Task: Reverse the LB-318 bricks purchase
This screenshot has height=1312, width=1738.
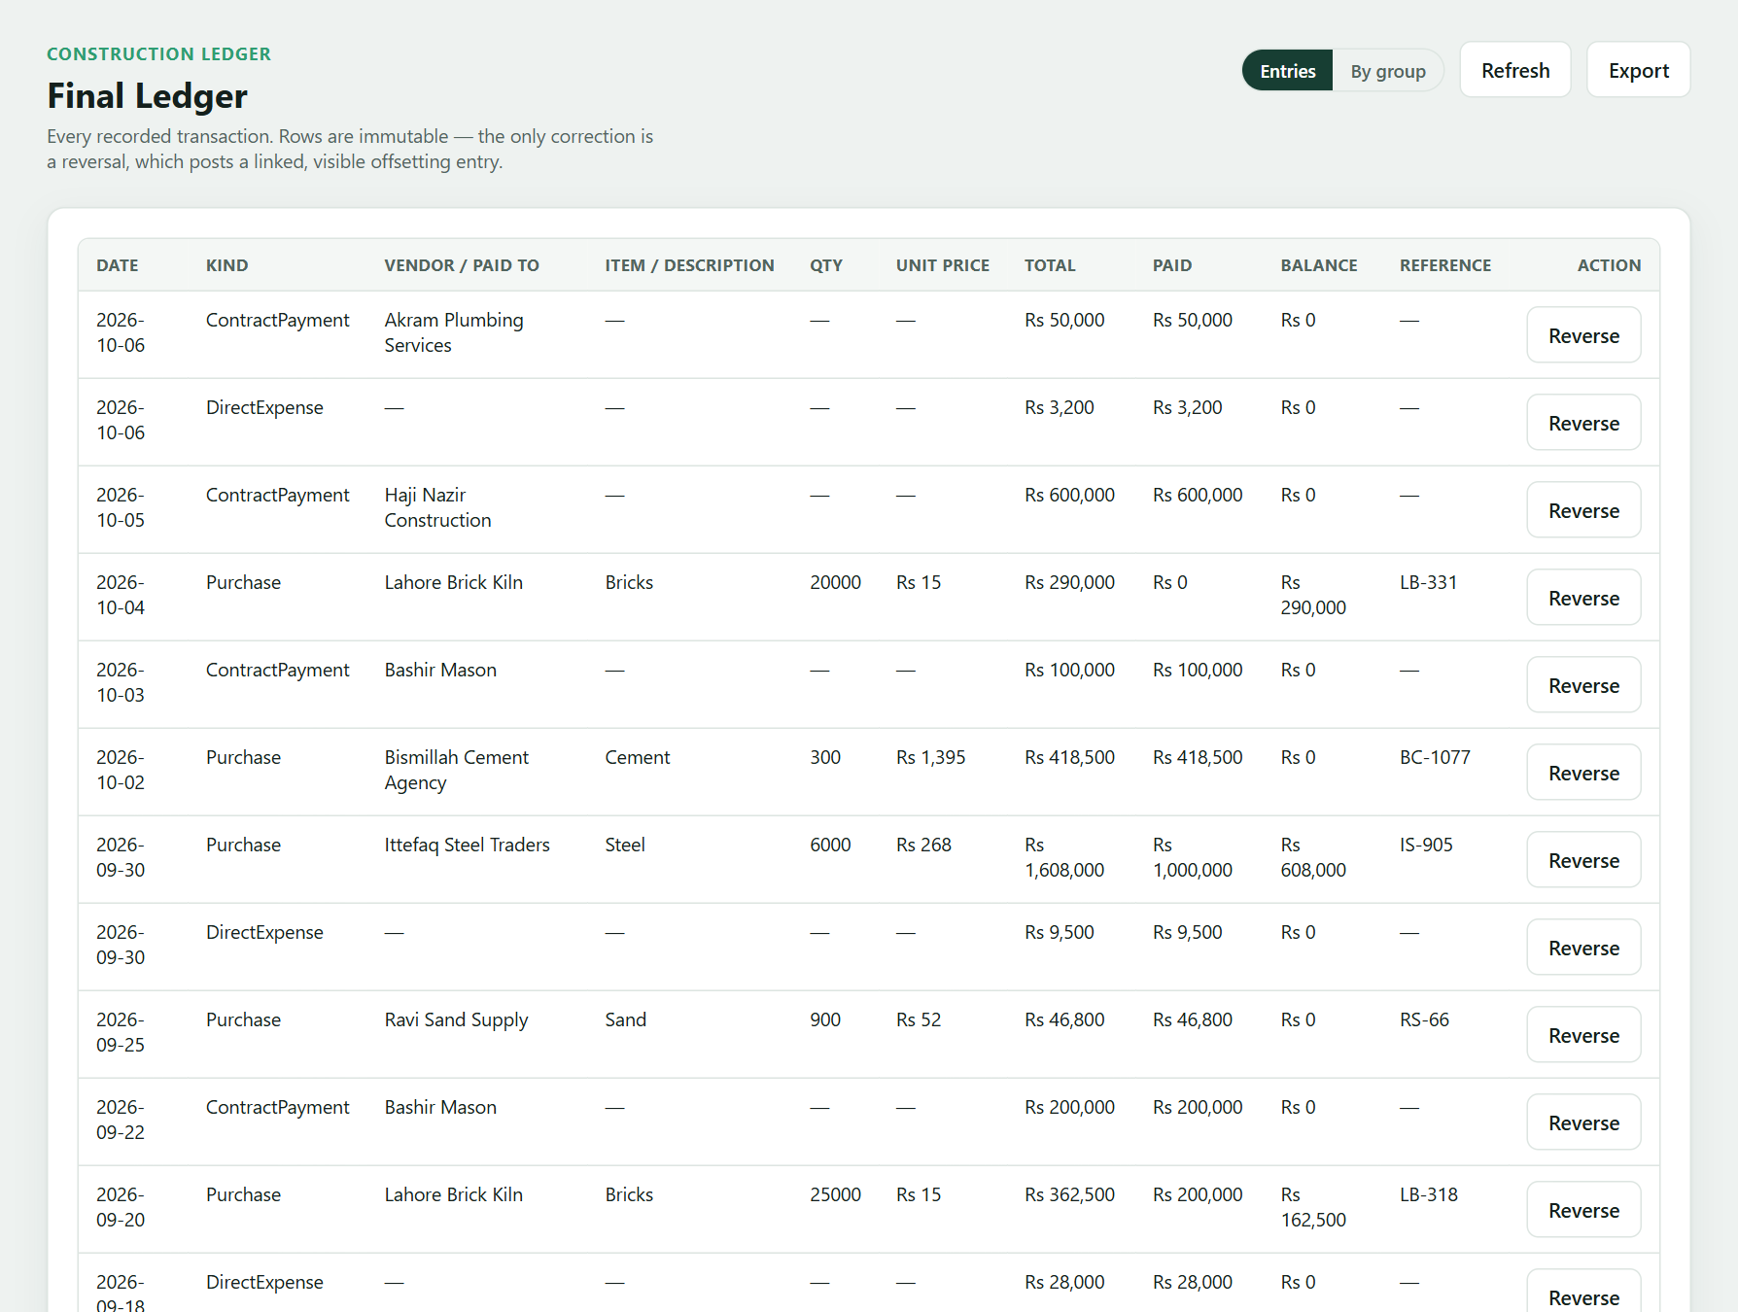Action: tap(1583, 1210)
